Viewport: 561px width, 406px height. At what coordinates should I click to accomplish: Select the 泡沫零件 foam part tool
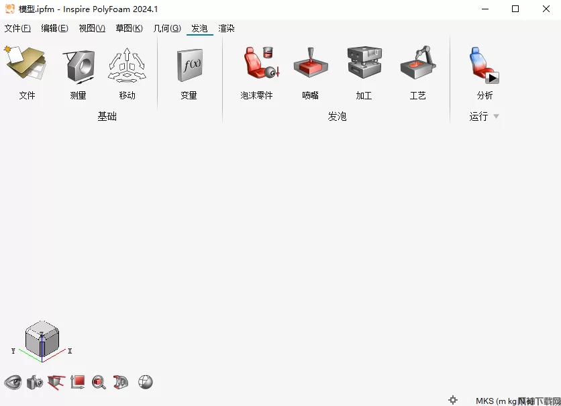(261, 62)
